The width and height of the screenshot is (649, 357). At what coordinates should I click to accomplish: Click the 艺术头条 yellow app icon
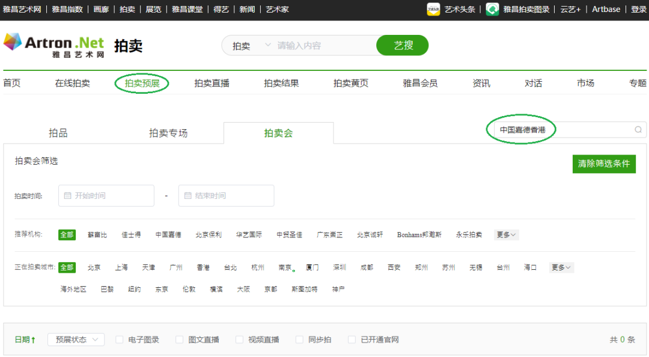[x=433, y=9]
